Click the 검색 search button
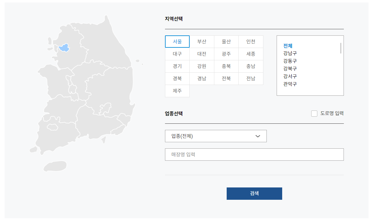The width and height of the screenshot is (371, 221). [x=254, y=194]
